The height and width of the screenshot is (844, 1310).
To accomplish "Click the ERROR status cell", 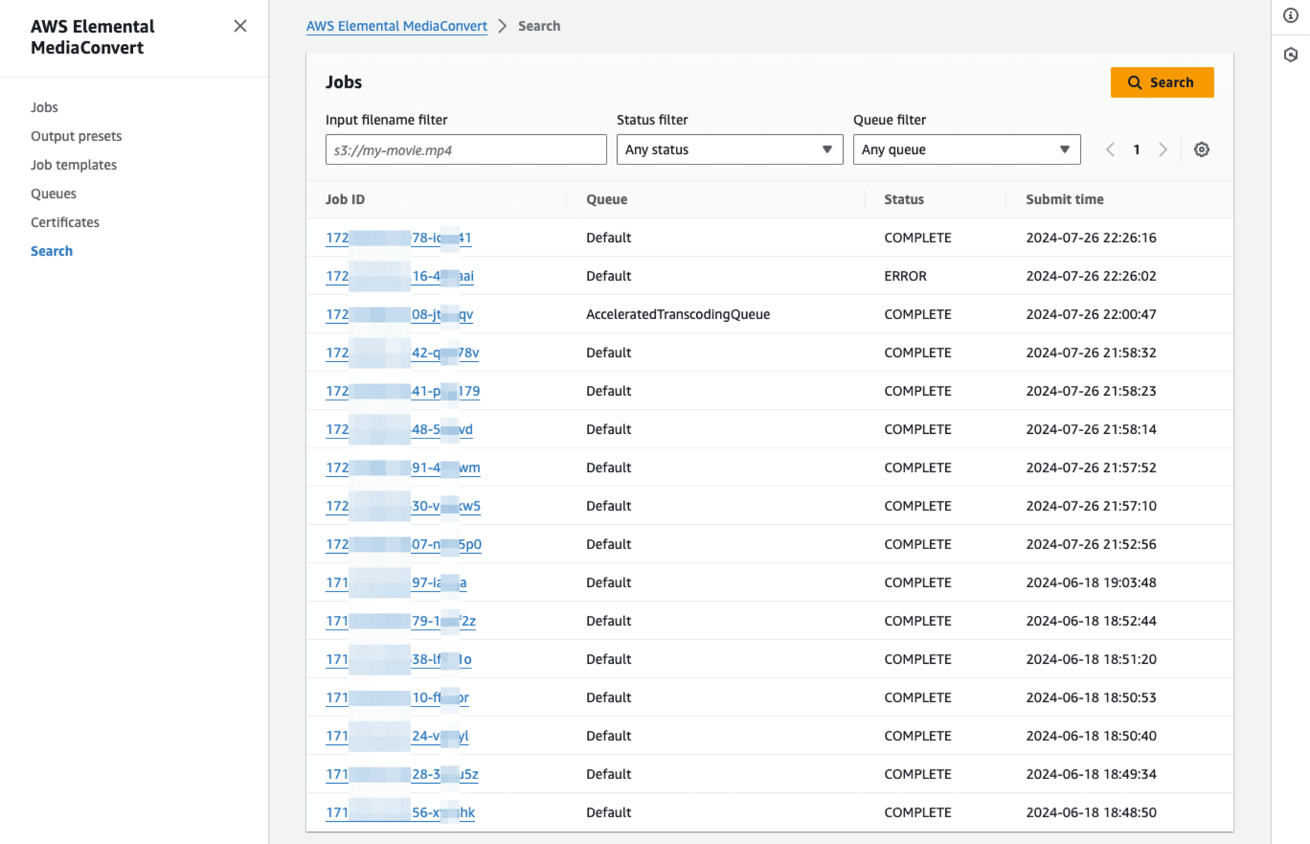I will pyautogui.click(x=905, y=276).
